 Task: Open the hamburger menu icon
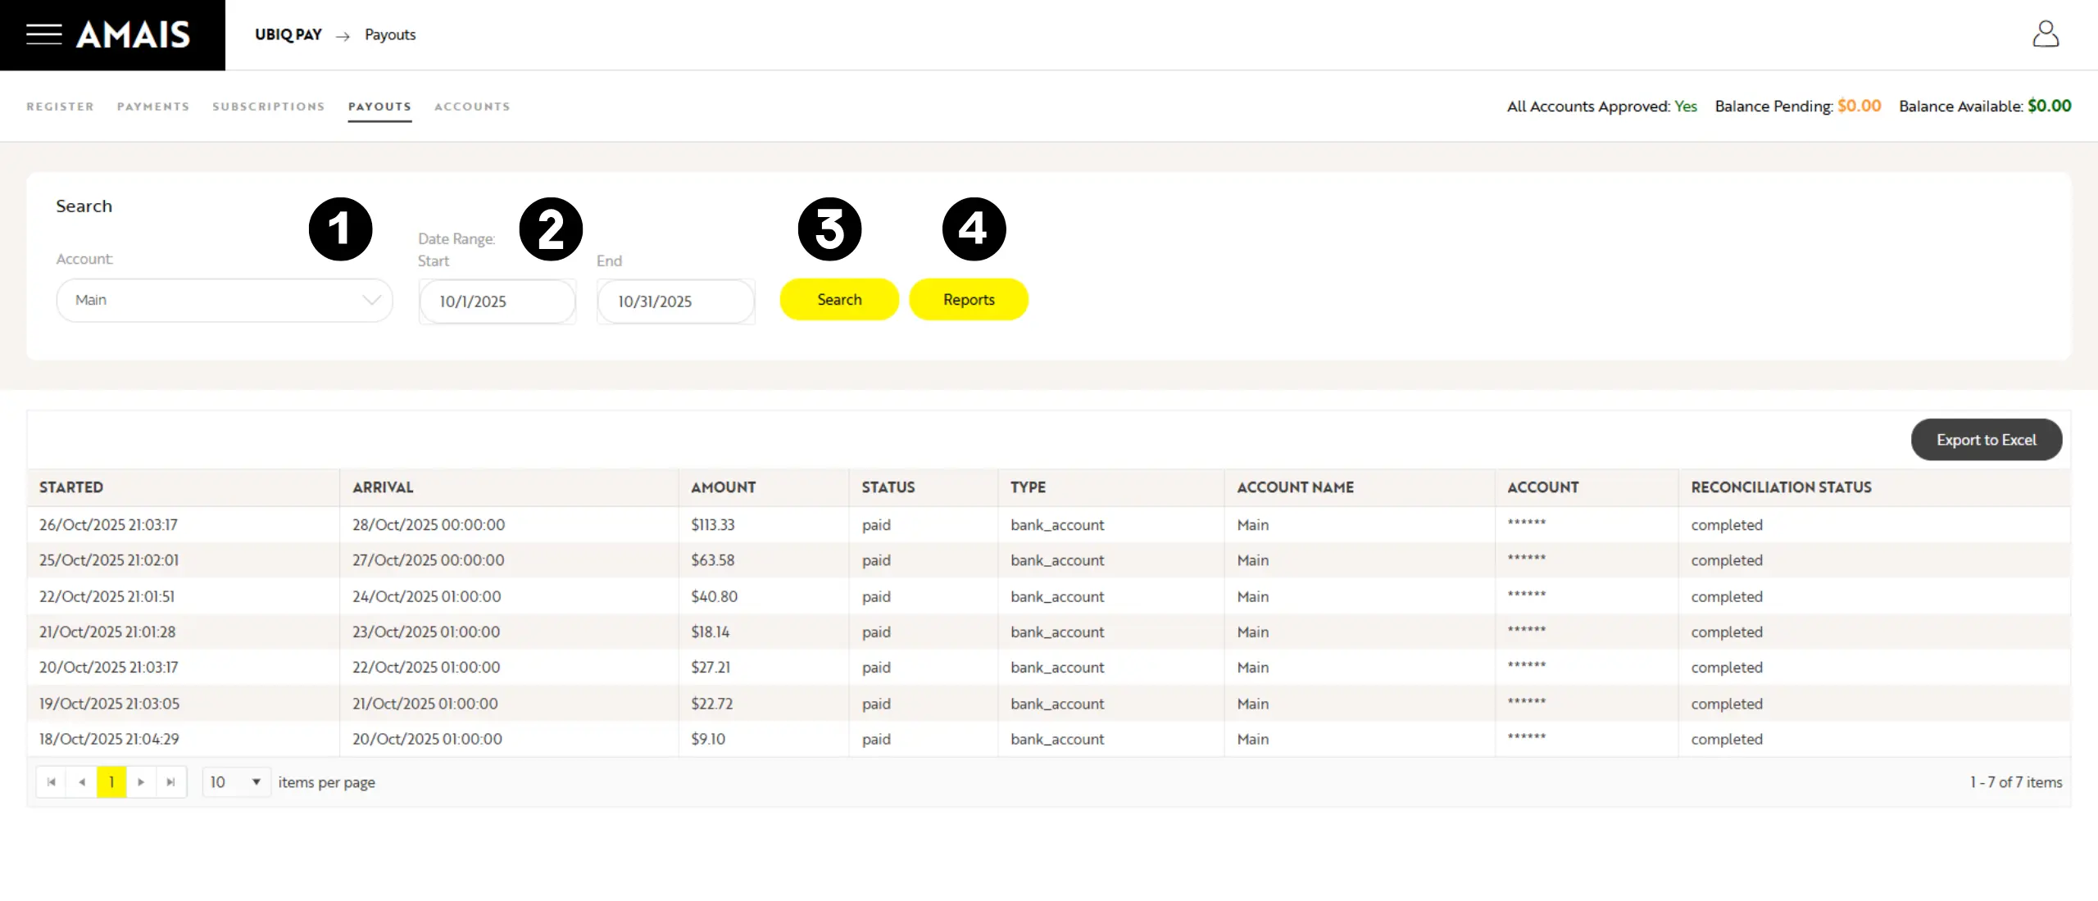point(44,34)
